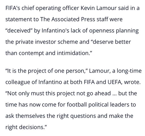Image resolution: width=145 pixels, height=136 pixels.
Task: Select the word "openness"
Action: pyautogui.click(x=102, y=31)
